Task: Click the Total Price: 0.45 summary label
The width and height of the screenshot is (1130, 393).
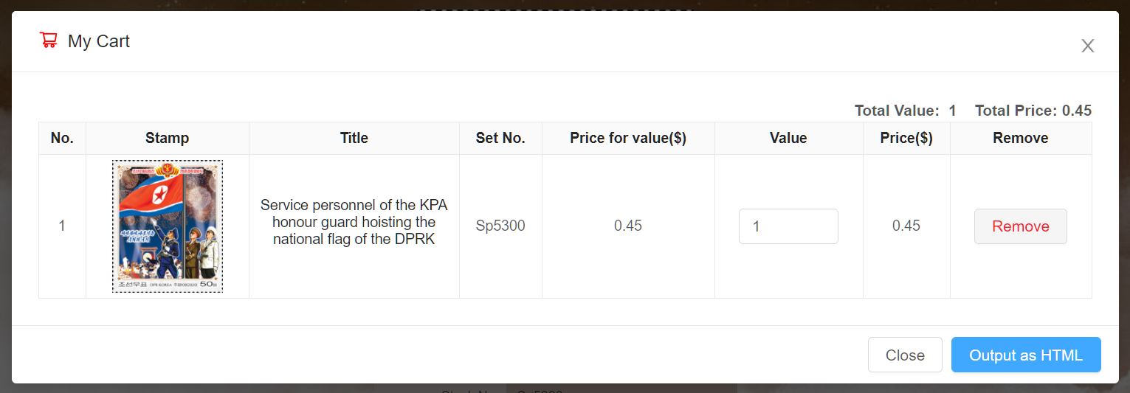Action: click(1033, 111)
